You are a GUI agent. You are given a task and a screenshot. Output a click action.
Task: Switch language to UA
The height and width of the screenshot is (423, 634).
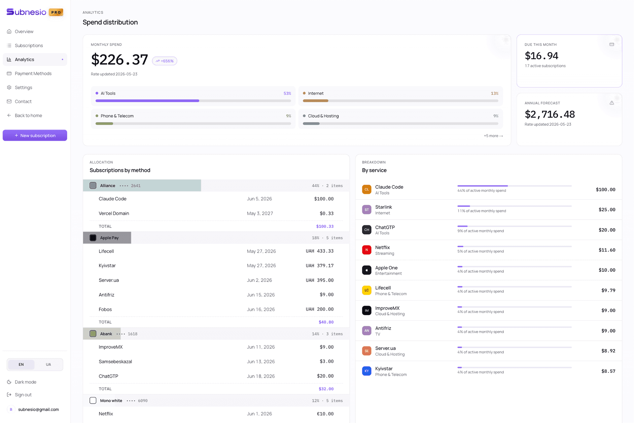point(49,365)
